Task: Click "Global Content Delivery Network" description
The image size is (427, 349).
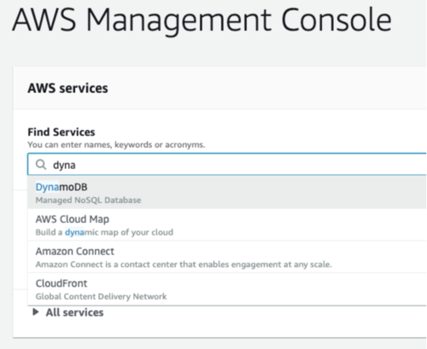Action: point(101,296)
